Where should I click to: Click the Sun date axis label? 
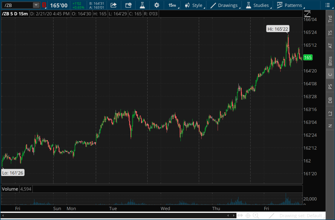click(57, 208)
